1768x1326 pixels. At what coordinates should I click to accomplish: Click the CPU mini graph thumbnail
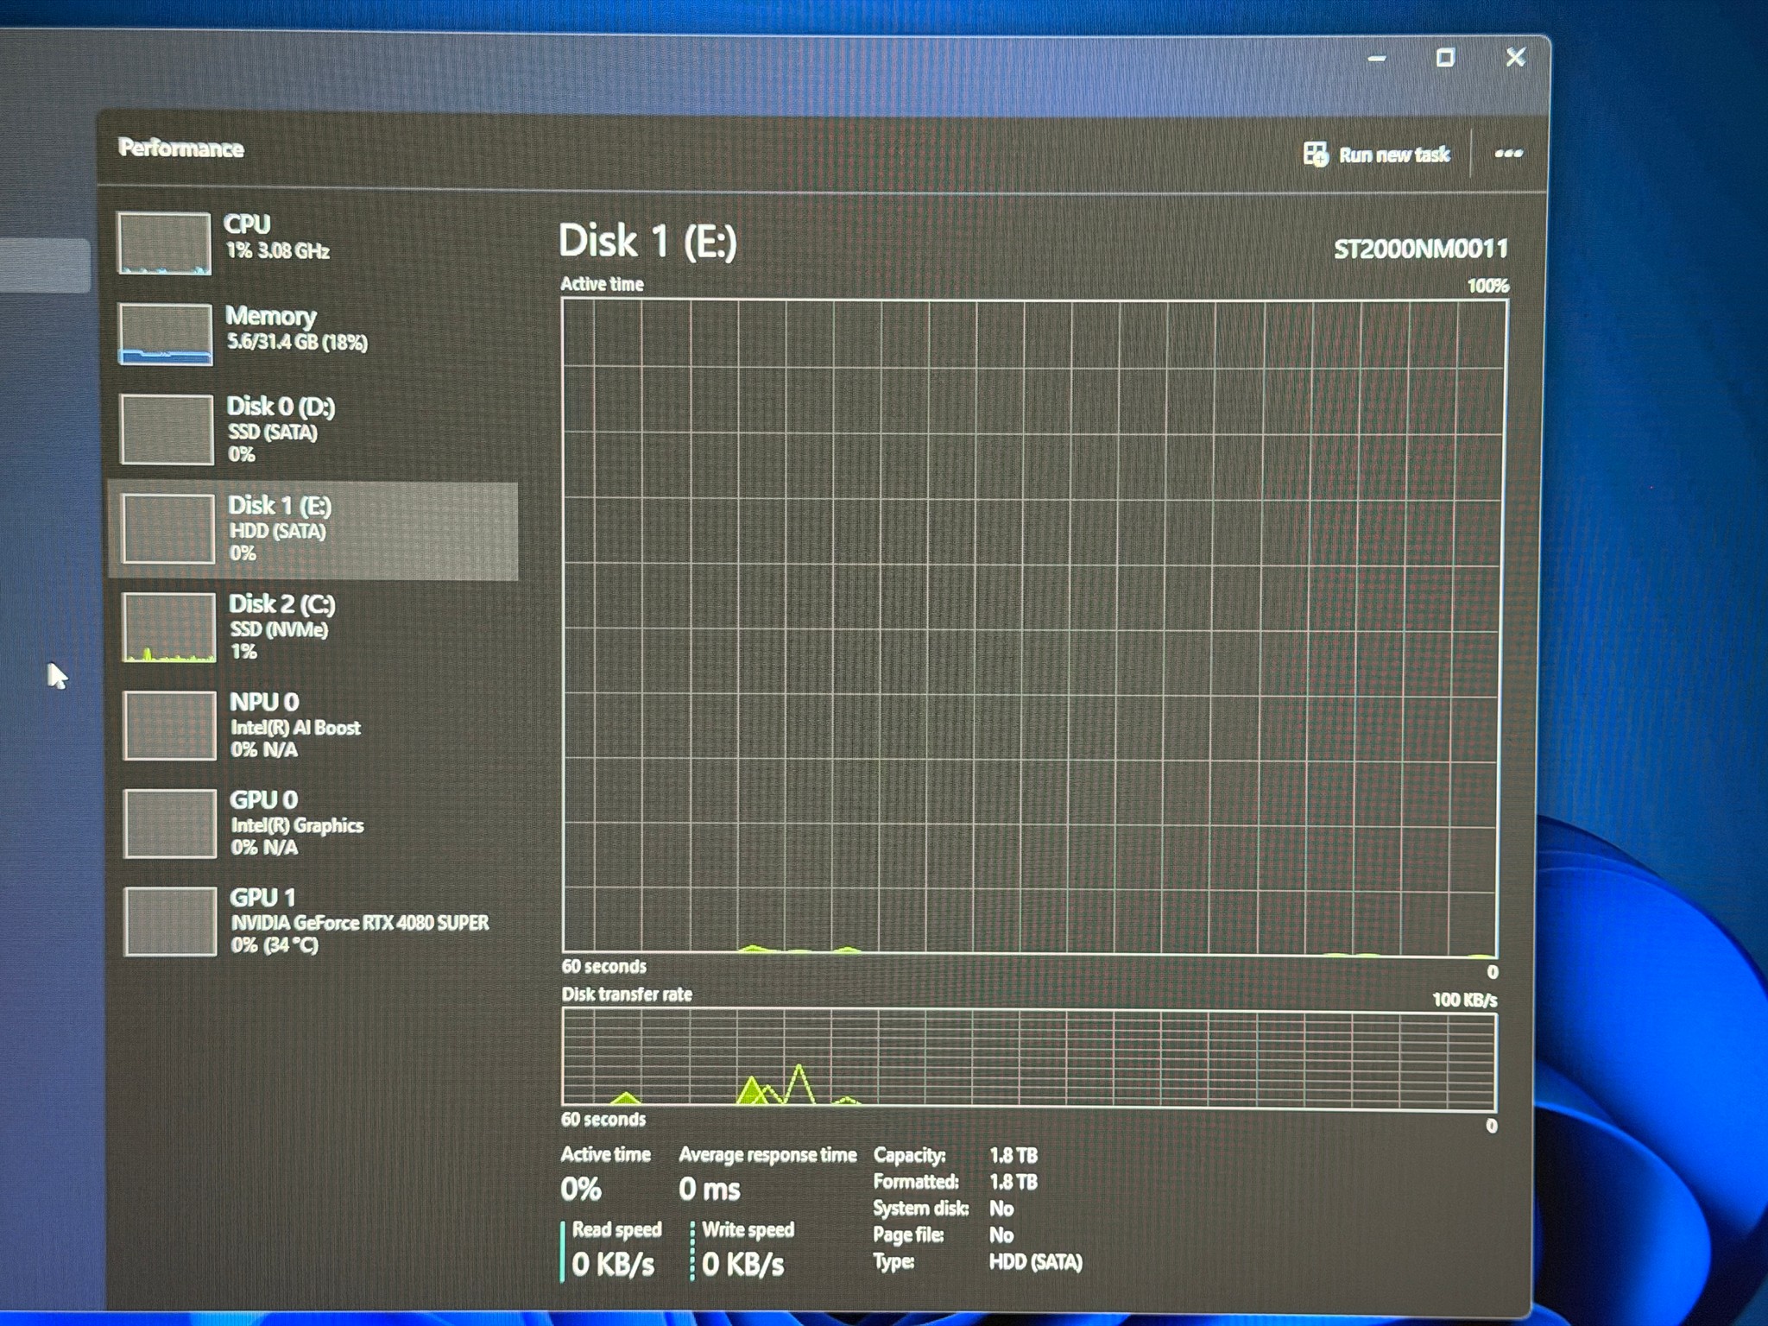pyautogui.click(x=164, y=244)
